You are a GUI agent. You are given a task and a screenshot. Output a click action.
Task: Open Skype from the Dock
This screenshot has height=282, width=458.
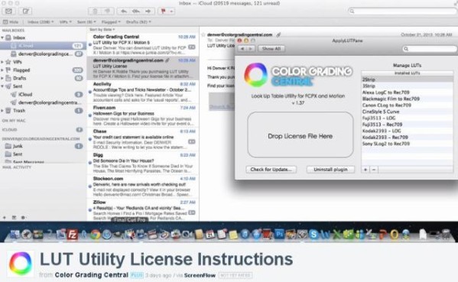[313, 235]
